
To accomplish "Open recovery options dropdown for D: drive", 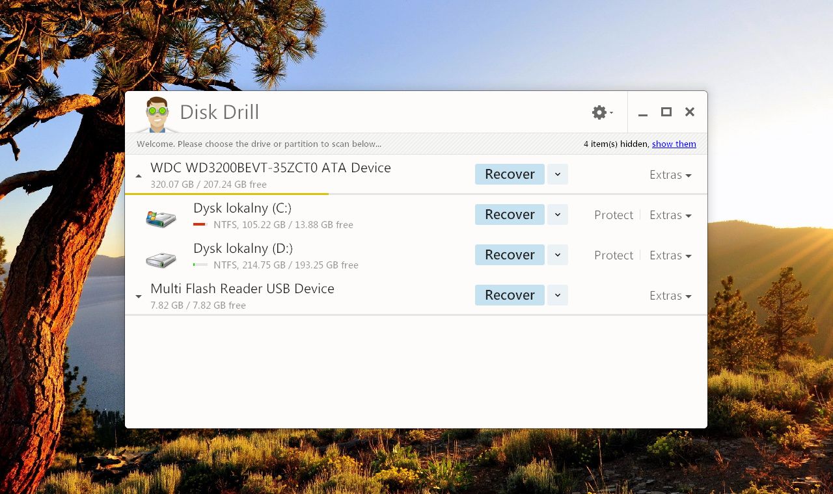I will click(x=558, y=255).
